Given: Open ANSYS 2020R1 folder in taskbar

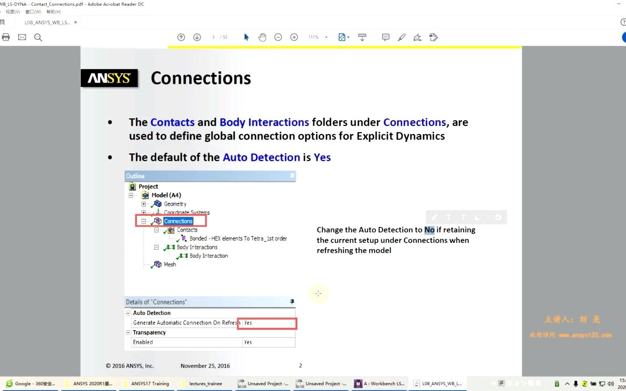Looking at the screenshot, I should point(89,384).
